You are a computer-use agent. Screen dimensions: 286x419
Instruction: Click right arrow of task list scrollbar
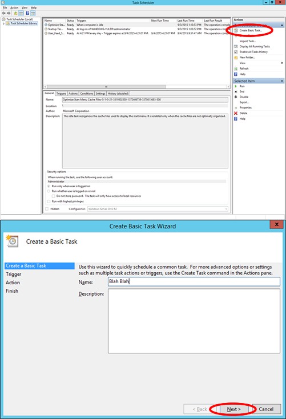click(x=228, y=87)
